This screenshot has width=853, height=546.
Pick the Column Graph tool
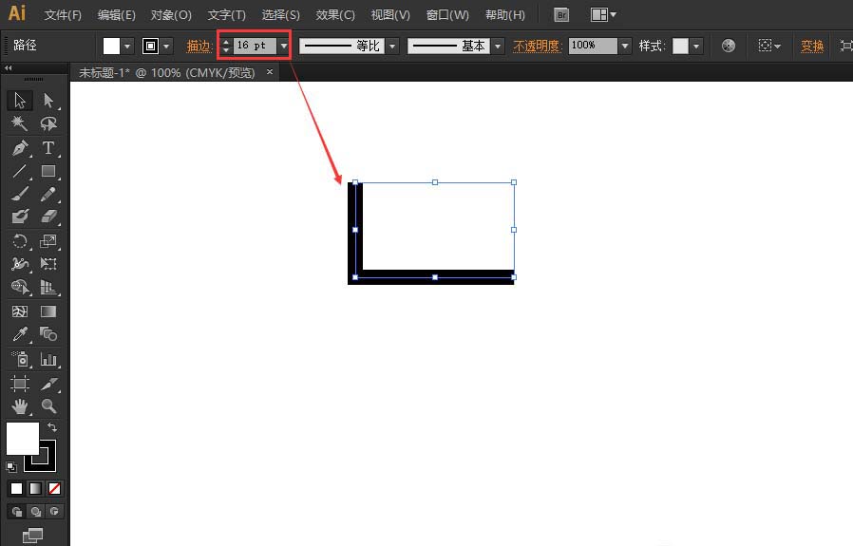(48, 359)
